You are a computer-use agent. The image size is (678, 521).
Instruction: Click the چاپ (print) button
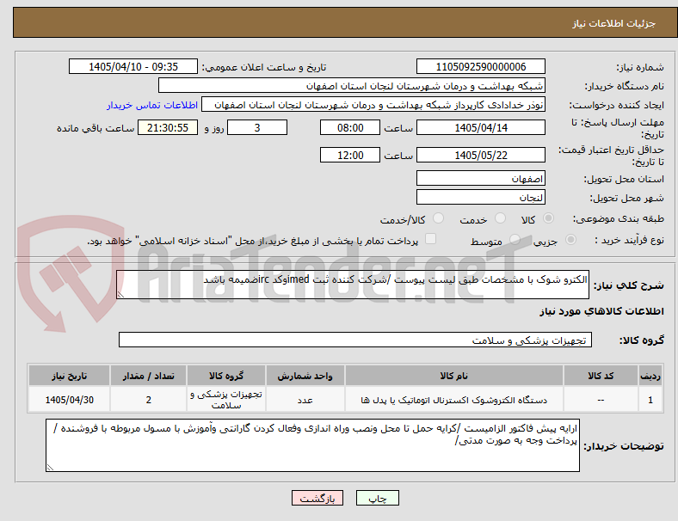pyautogui.click(x=377, y=499)
